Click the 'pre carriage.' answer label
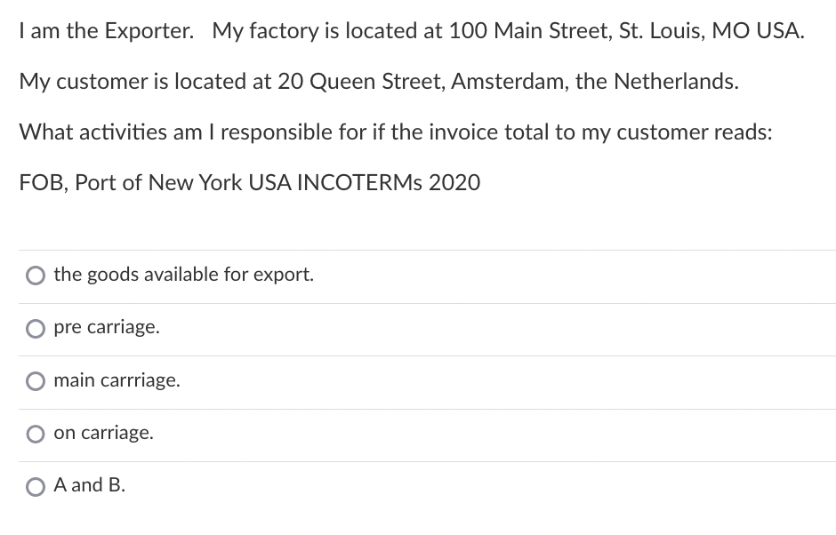 (x=107, y=327)
